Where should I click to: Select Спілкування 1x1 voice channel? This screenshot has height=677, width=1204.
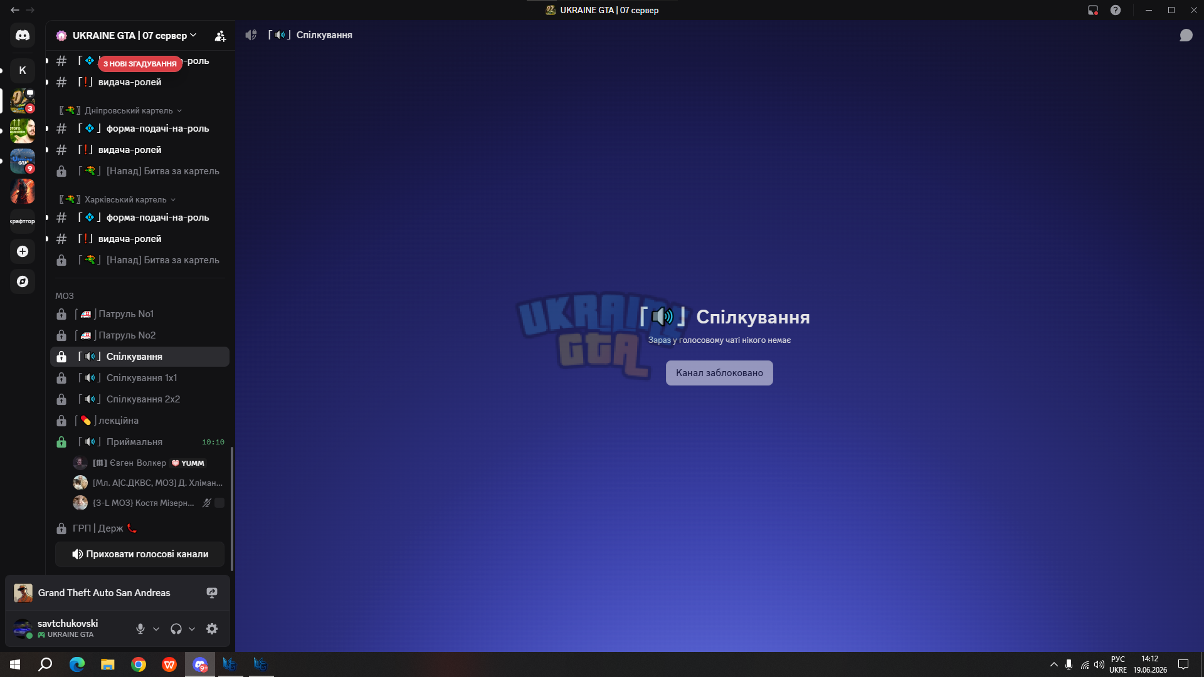point(140,378)
